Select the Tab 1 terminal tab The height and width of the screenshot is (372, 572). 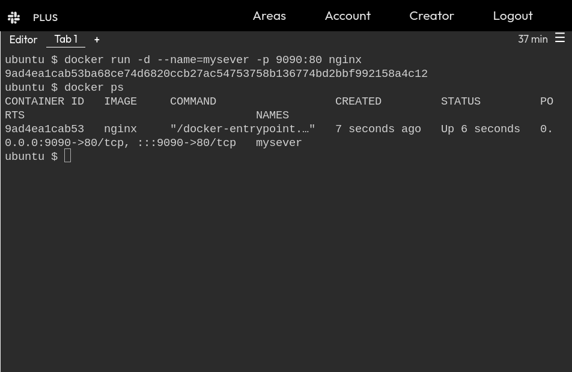[65, 39]
